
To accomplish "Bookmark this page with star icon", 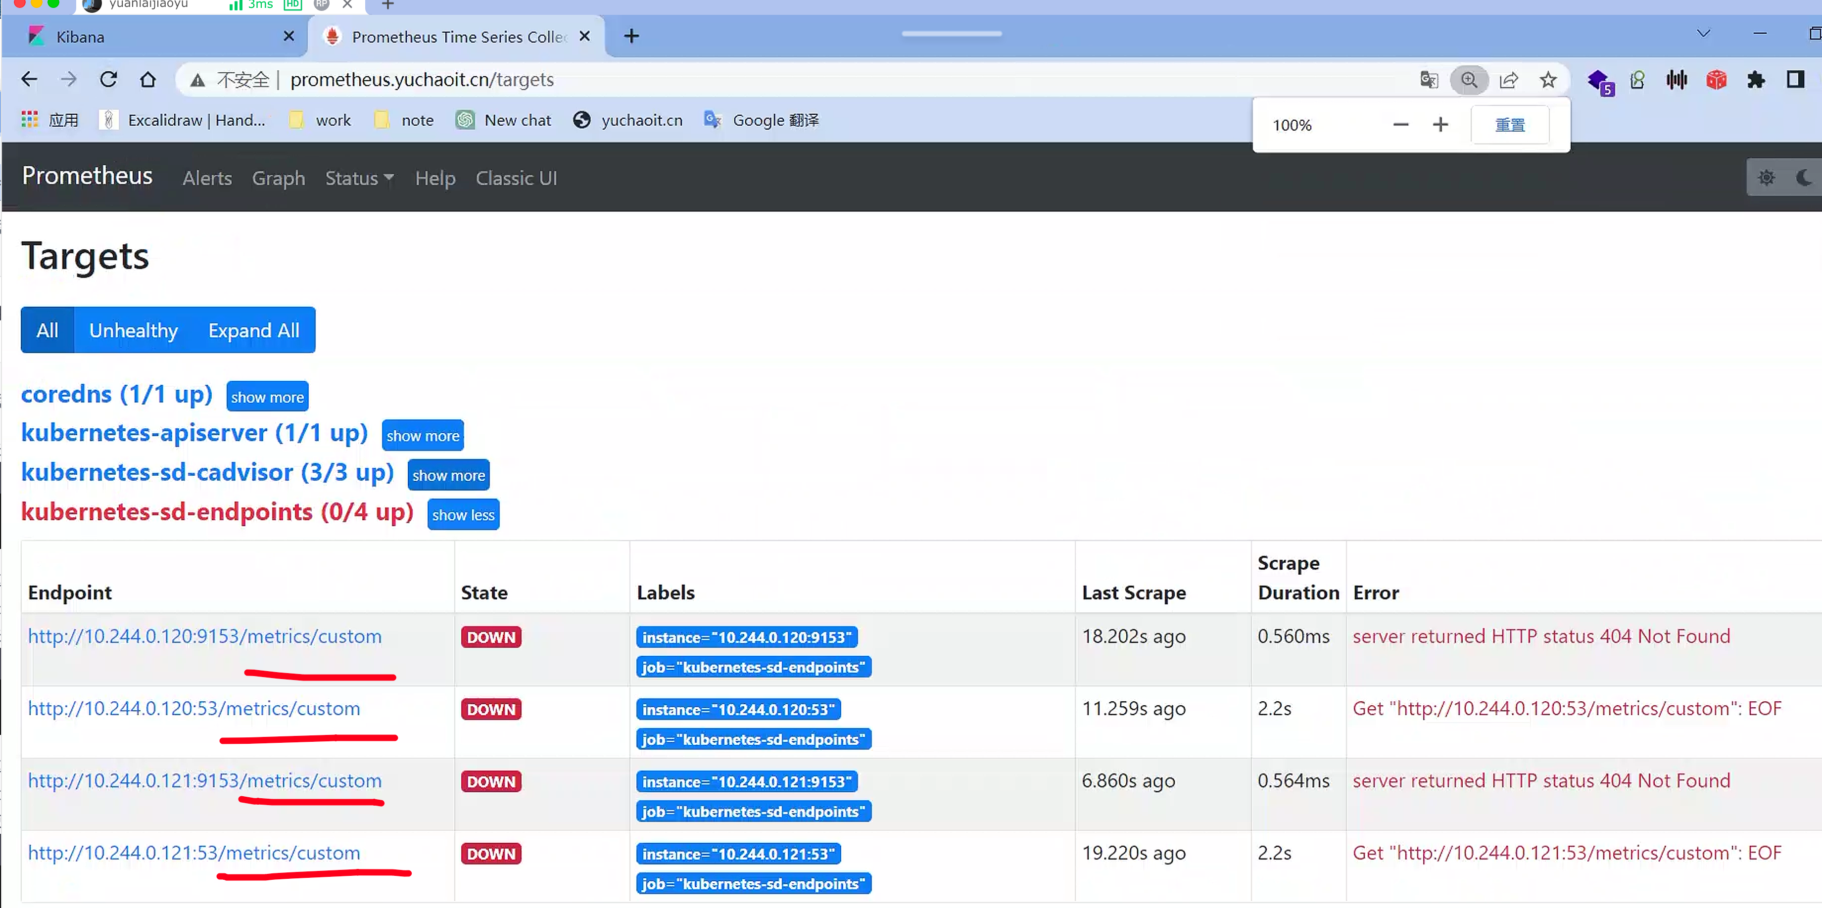I will pyautogui.click(x=1548, y=80).
